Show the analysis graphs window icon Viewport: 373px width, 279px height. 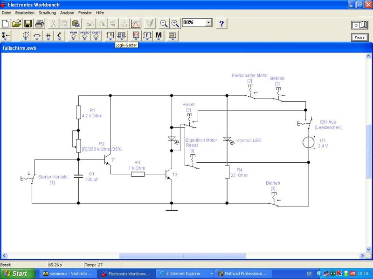(x=135, y=23)
